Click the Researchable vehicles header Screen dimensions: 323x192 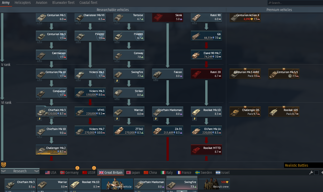tap(113, 10)
